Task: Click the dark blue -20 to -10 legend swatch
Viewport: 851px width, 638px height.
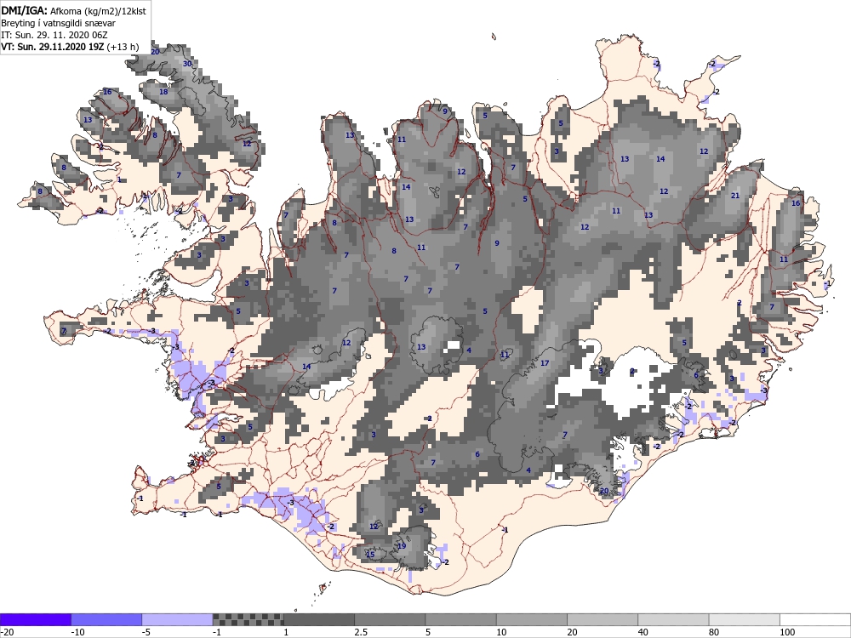Action: 35,619
